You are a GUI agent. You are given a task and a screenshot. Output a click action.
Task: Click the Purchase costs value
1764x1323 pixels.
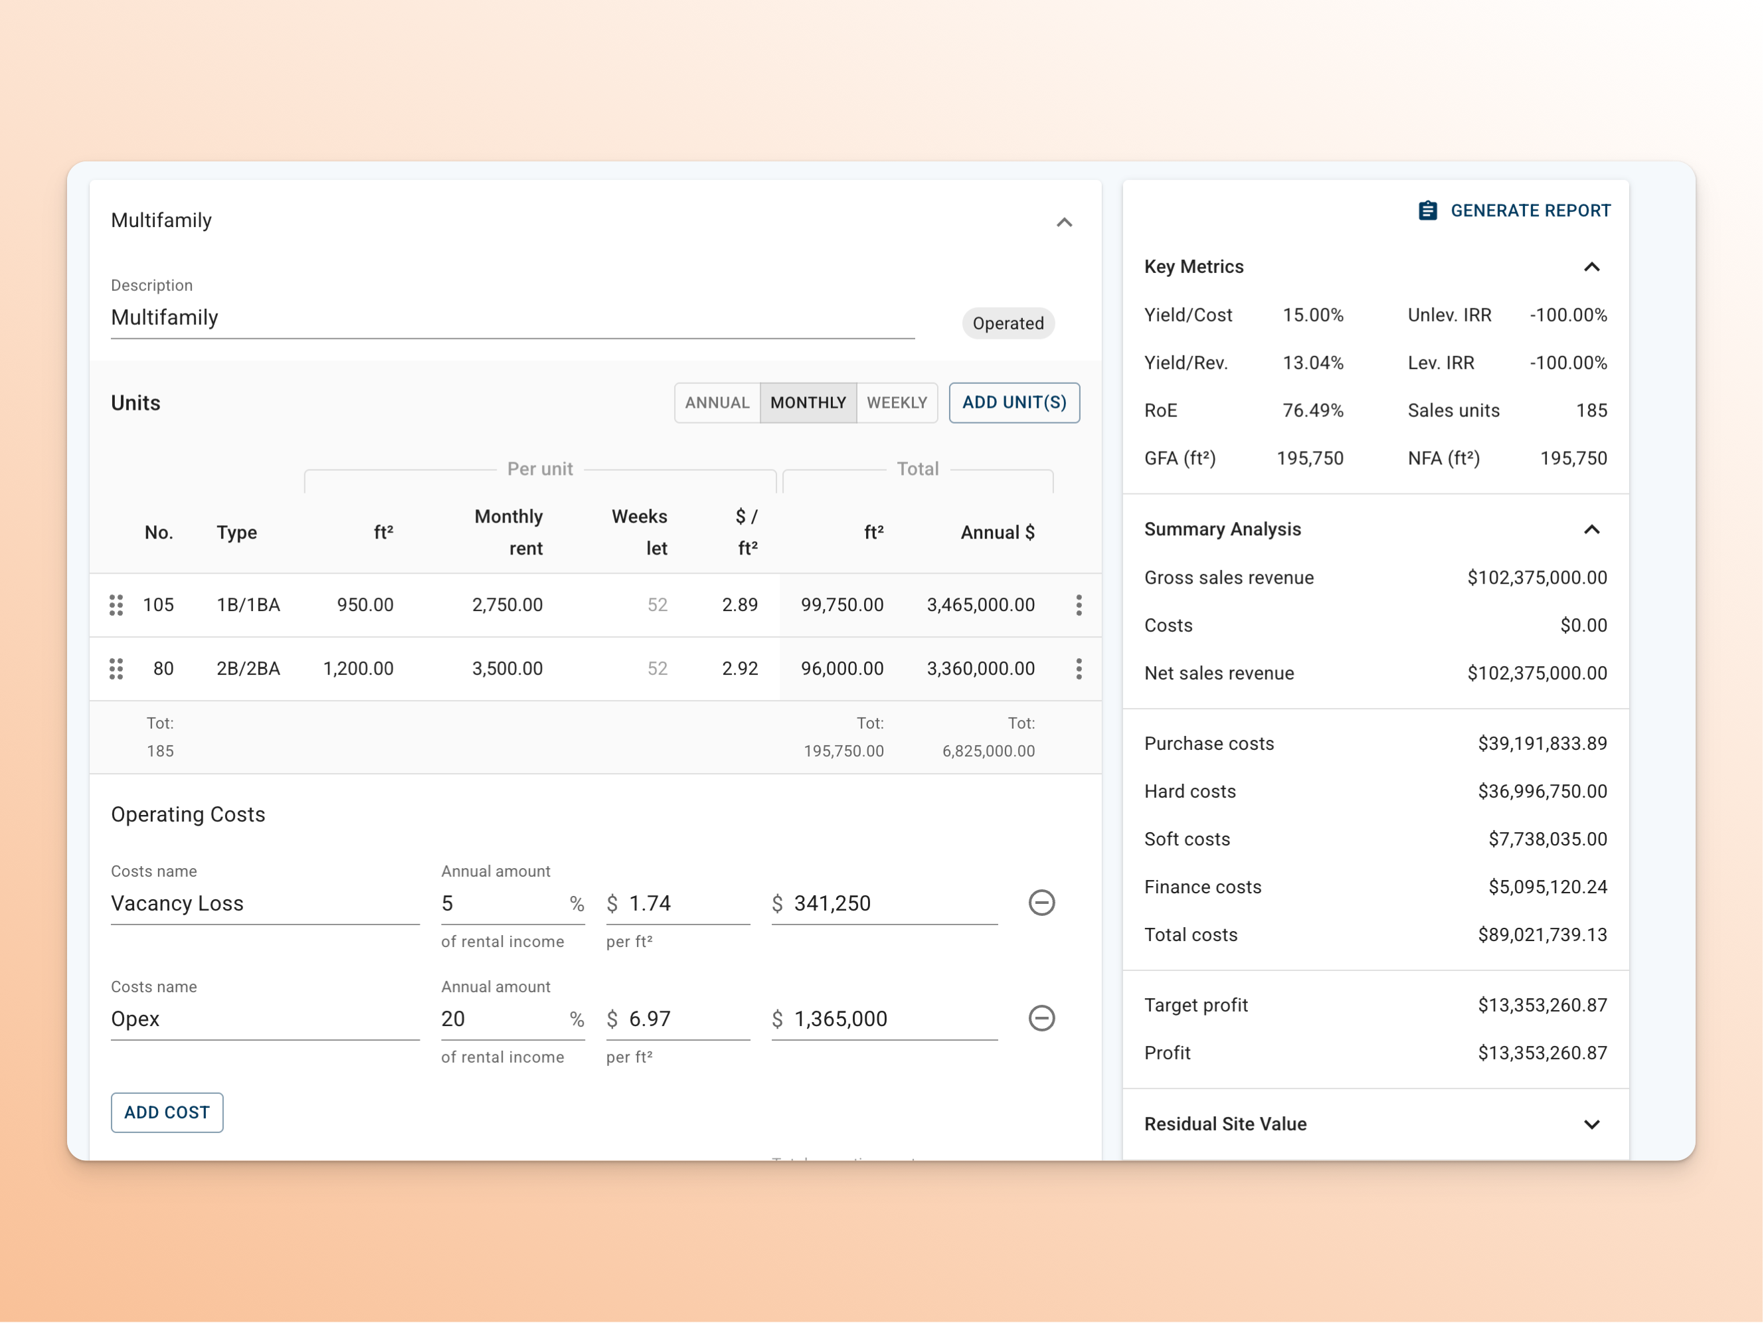[1542, 744]
